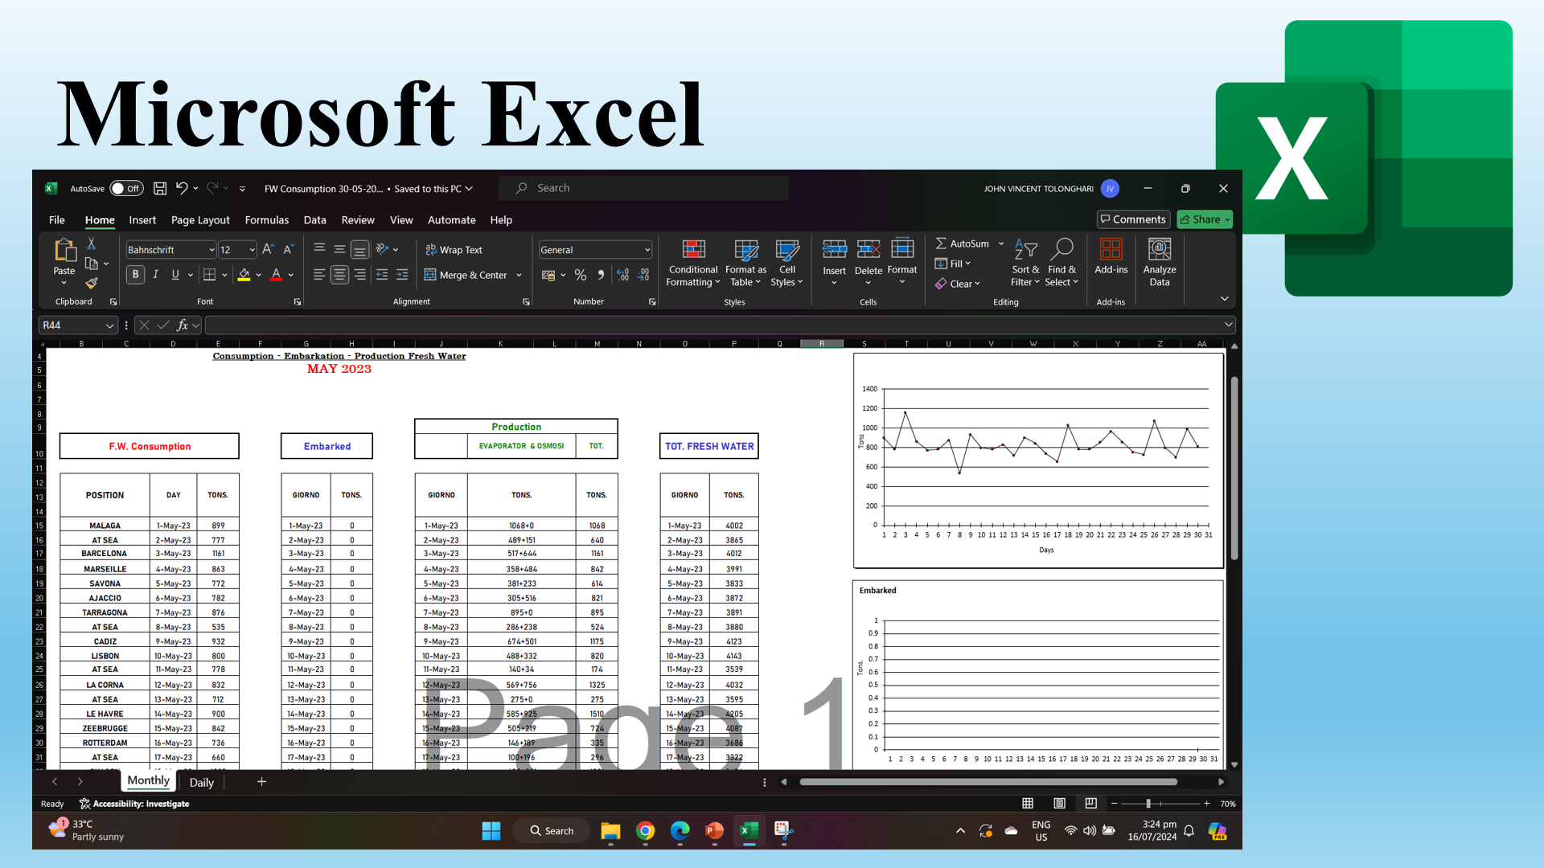Viewport: 1544px width, 868px height.
Task: Expand the General number format dropdown
Action: click(647, 250)
